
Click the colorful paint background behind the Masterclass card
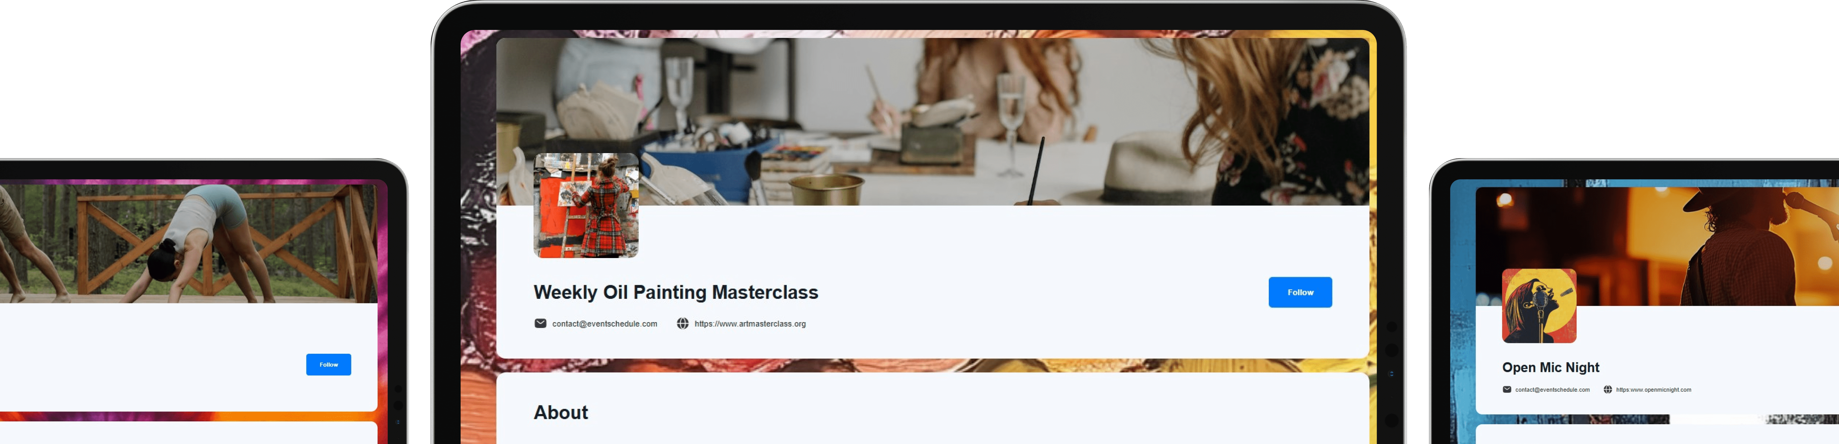click(478, 214)
